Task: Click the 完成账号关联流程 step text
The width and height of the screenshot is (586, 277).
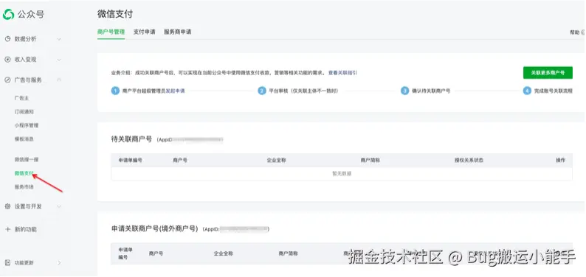Action: click(x=553, y=91)
